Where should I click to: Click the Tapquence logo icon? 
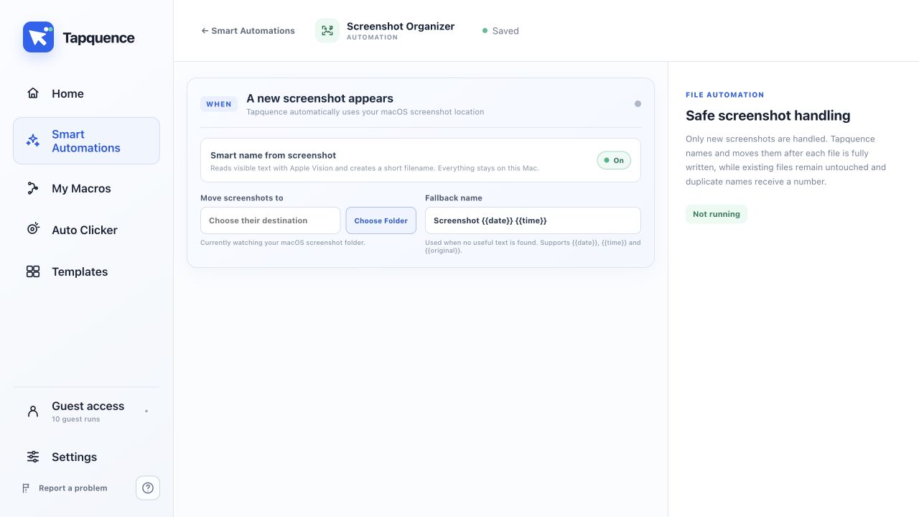38,37
